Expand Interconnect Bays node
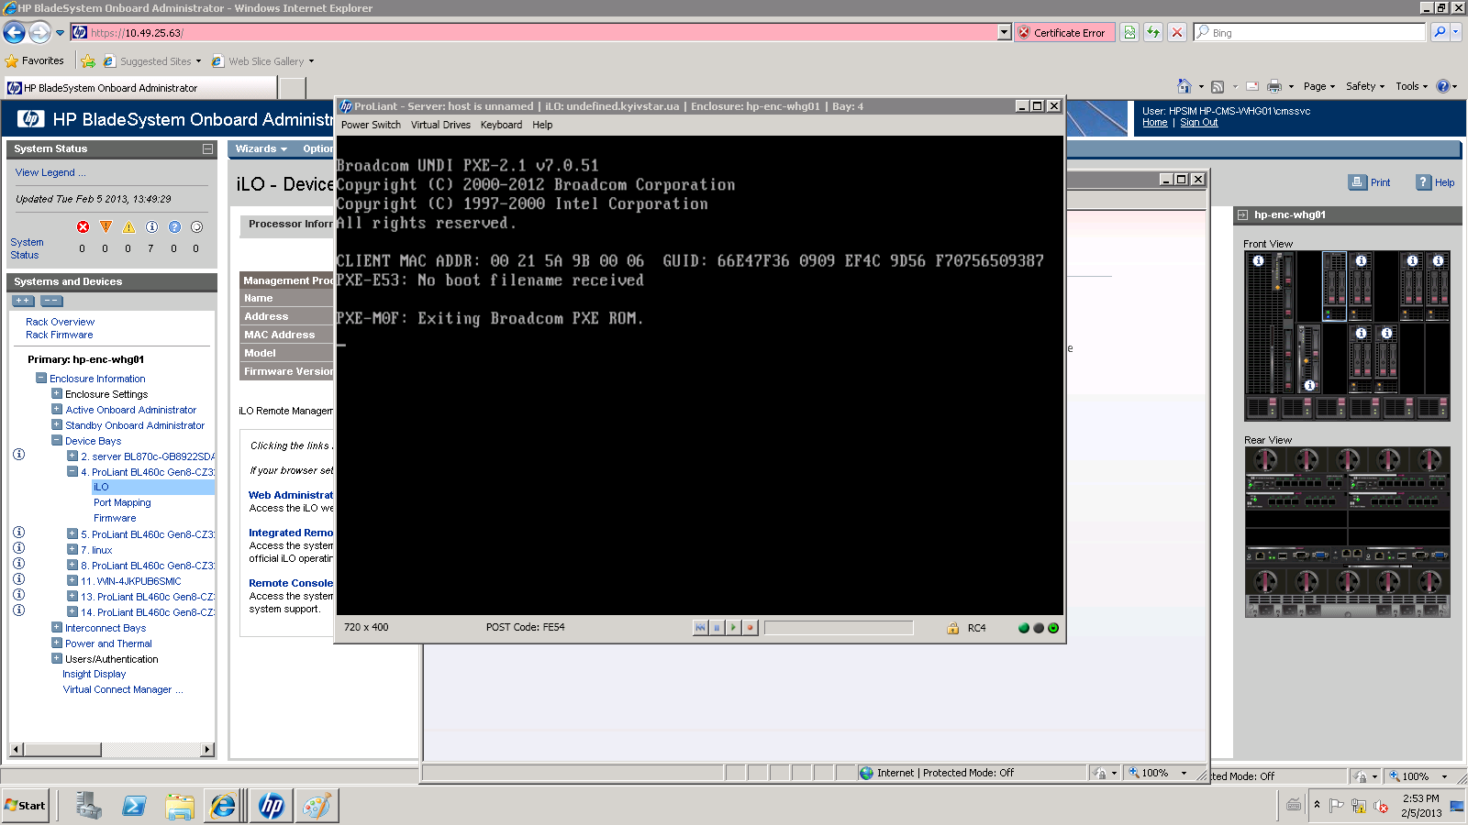1468x825 pixels. coord(57,627)
